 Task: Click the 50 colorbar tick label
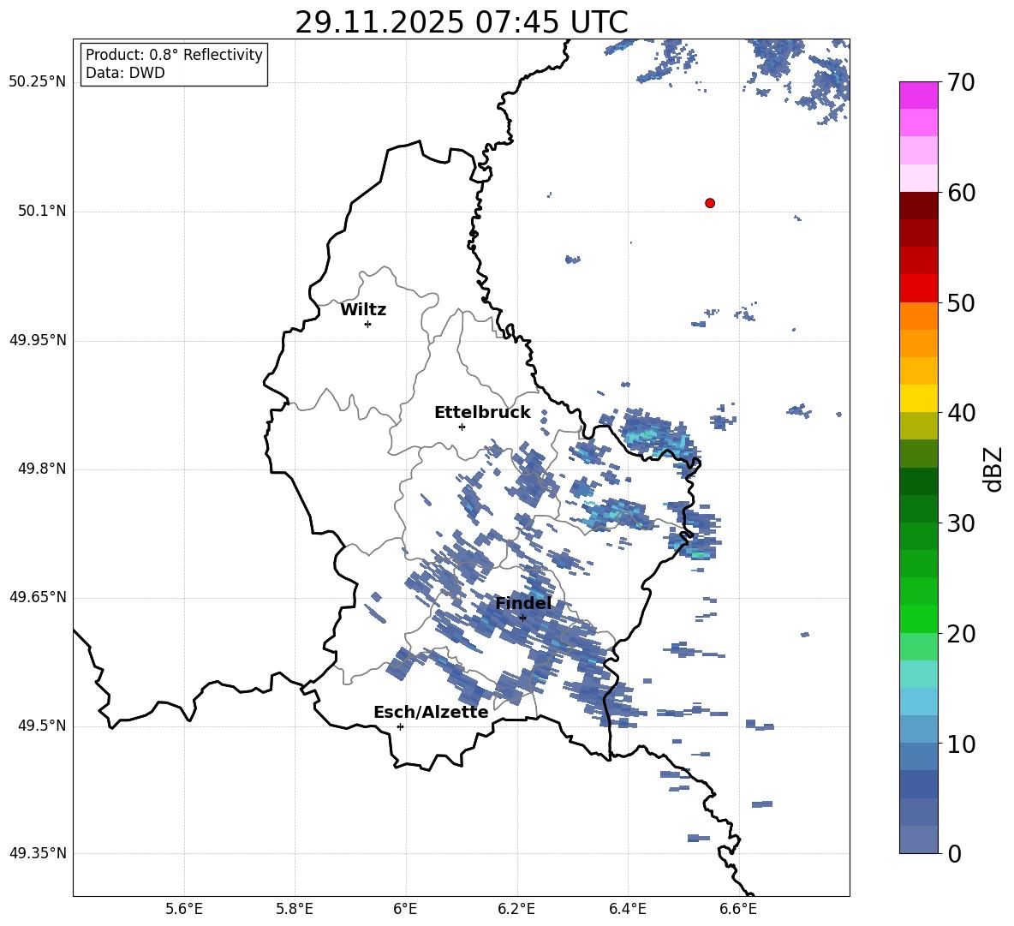tap(961, 302)
